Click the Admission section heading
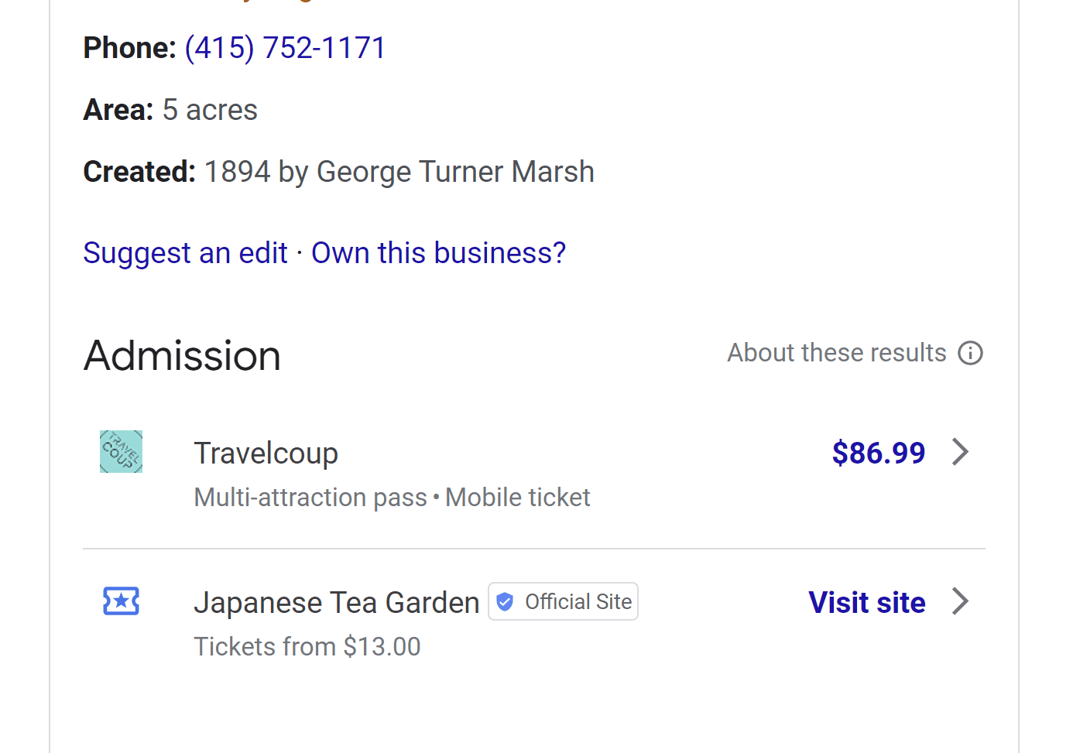The height and width of the screenshot is (753, 1073). [x=182, y=356]
